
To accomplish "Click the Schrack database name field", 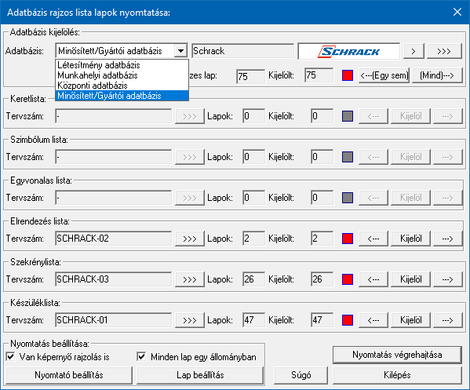I will pos(242,51).
